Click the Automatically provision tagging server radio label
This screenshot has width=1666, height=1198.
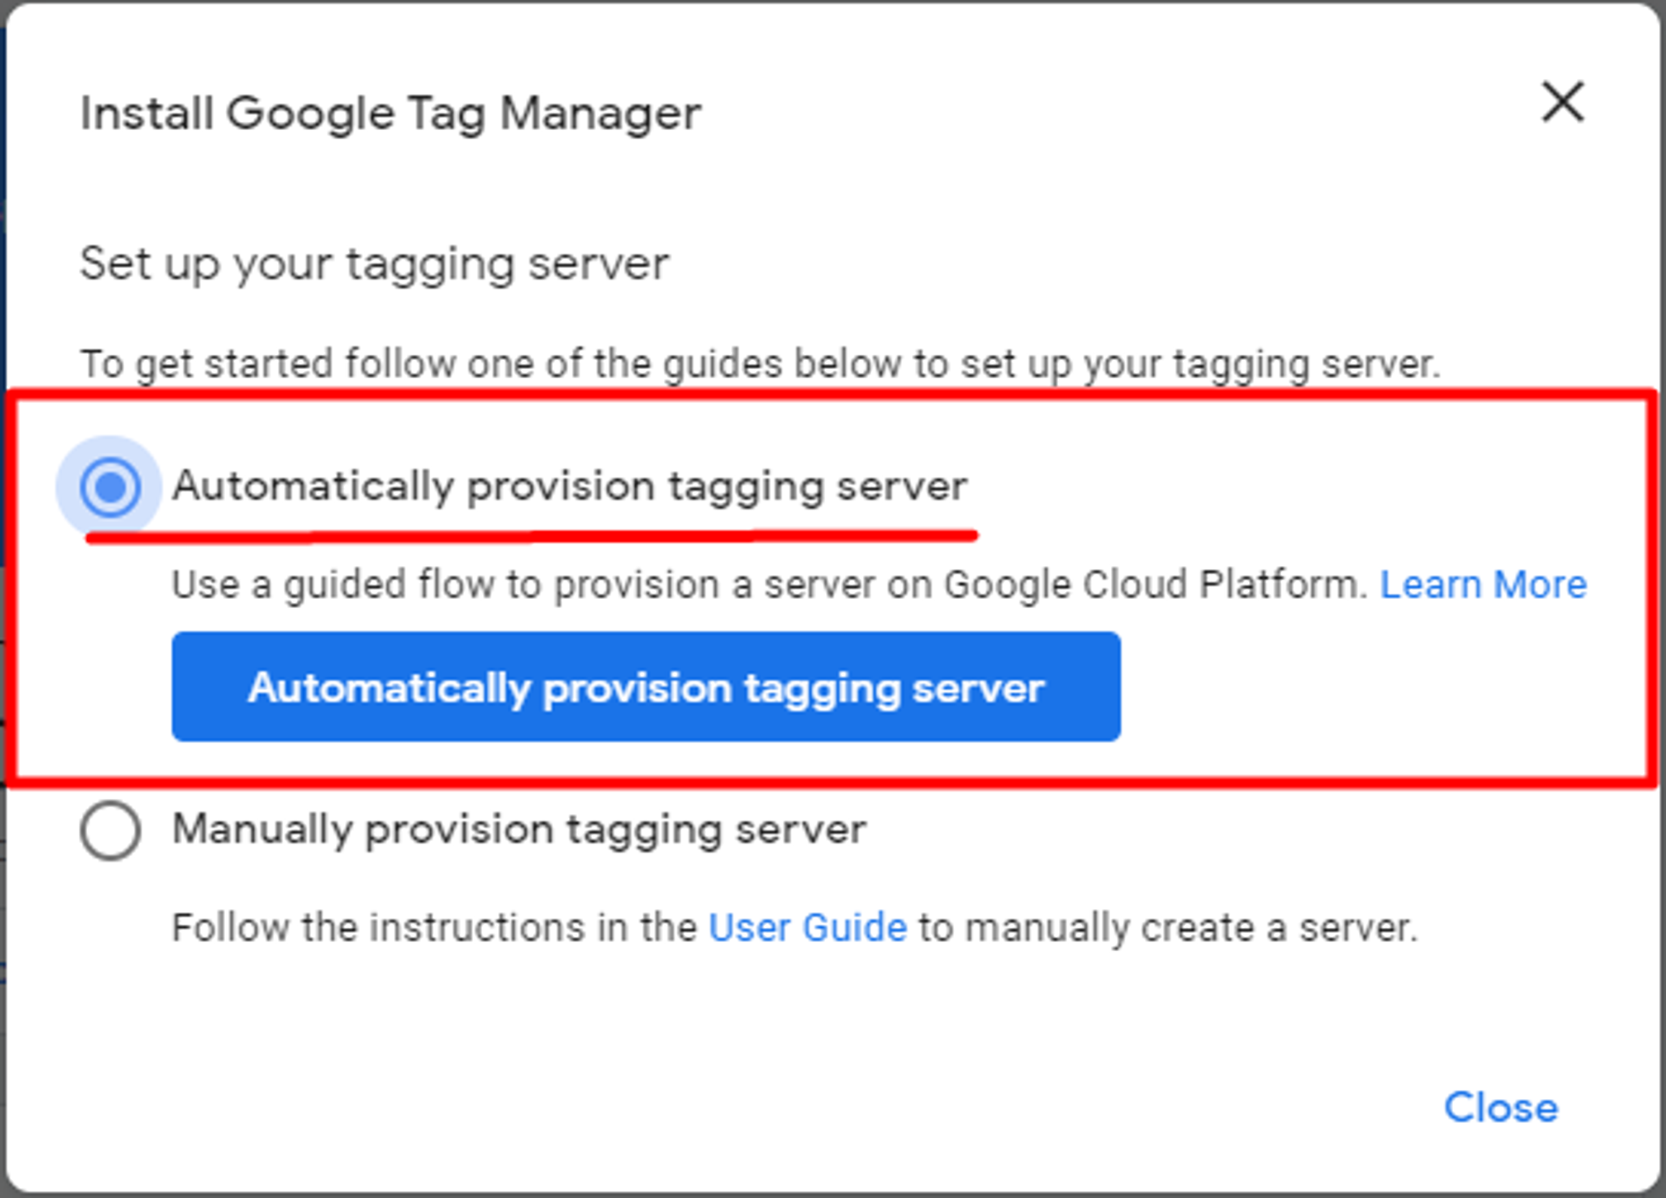tap(569, 486)
